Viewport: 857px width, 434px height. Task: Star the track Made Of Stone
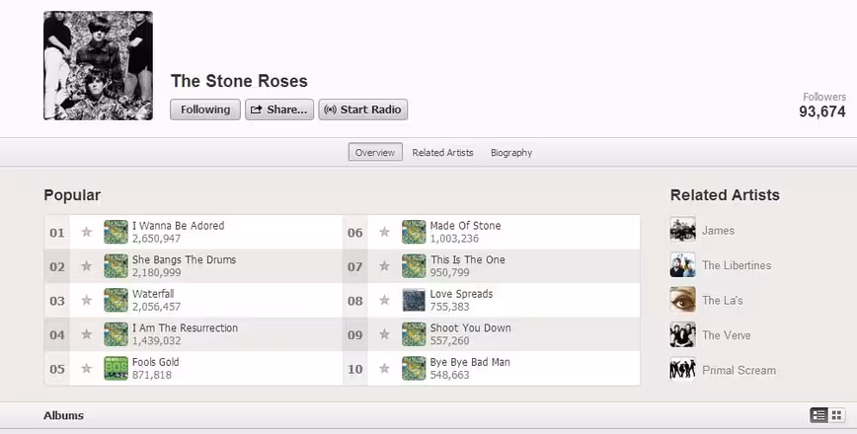click(384, 232)
